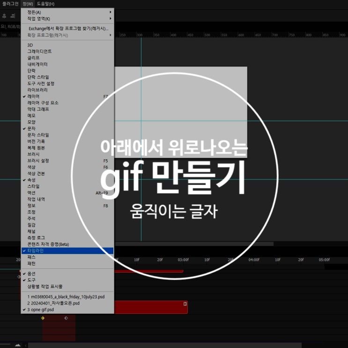Open the 질감 panel

67,225
